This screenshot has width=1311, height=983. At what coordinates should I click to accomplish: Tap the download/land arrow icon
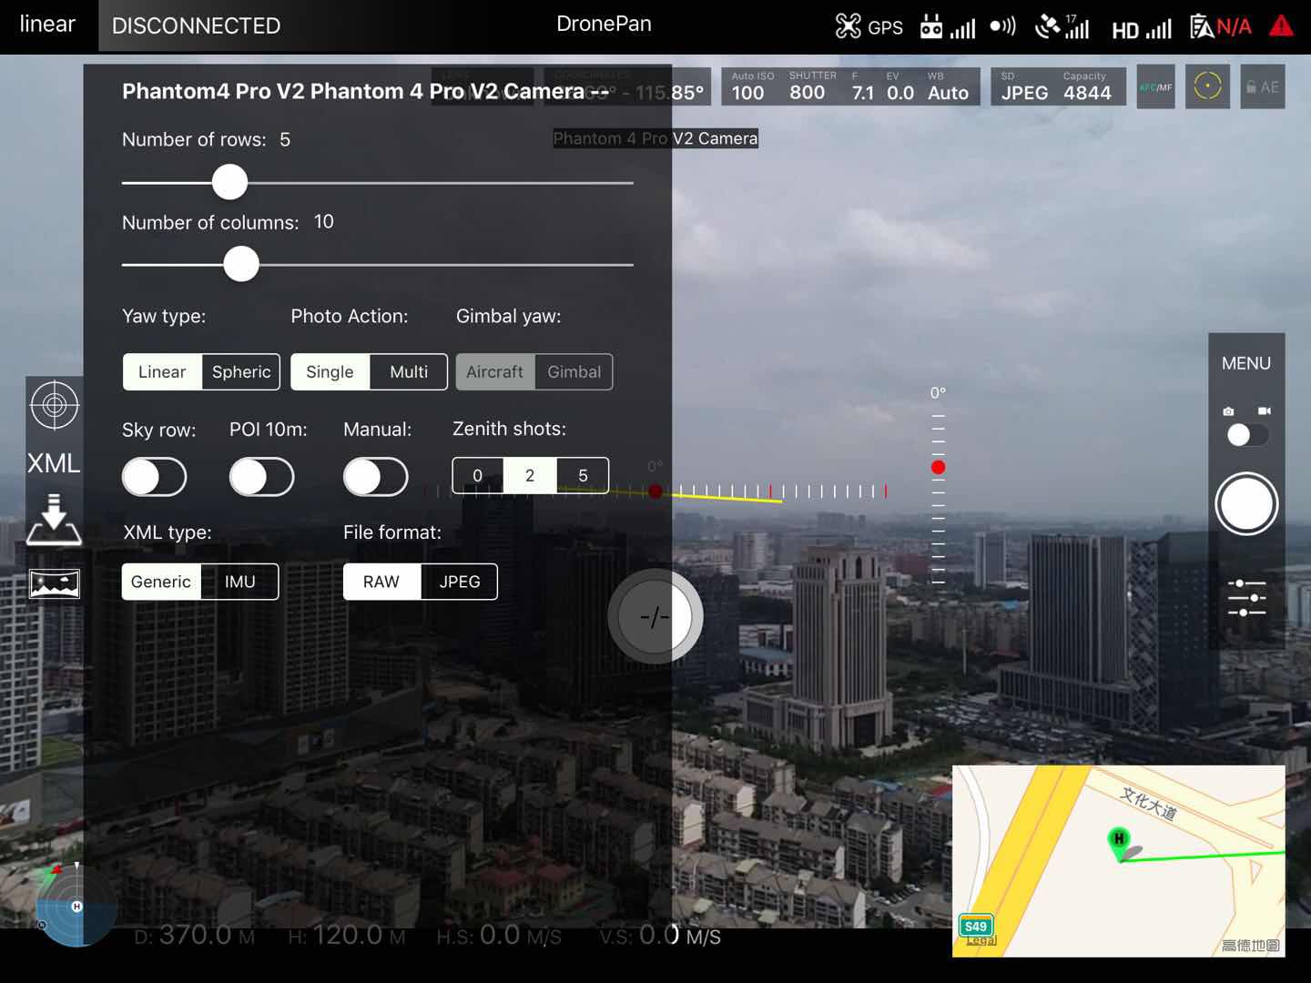pyautogui.click(x=54, y=521)
